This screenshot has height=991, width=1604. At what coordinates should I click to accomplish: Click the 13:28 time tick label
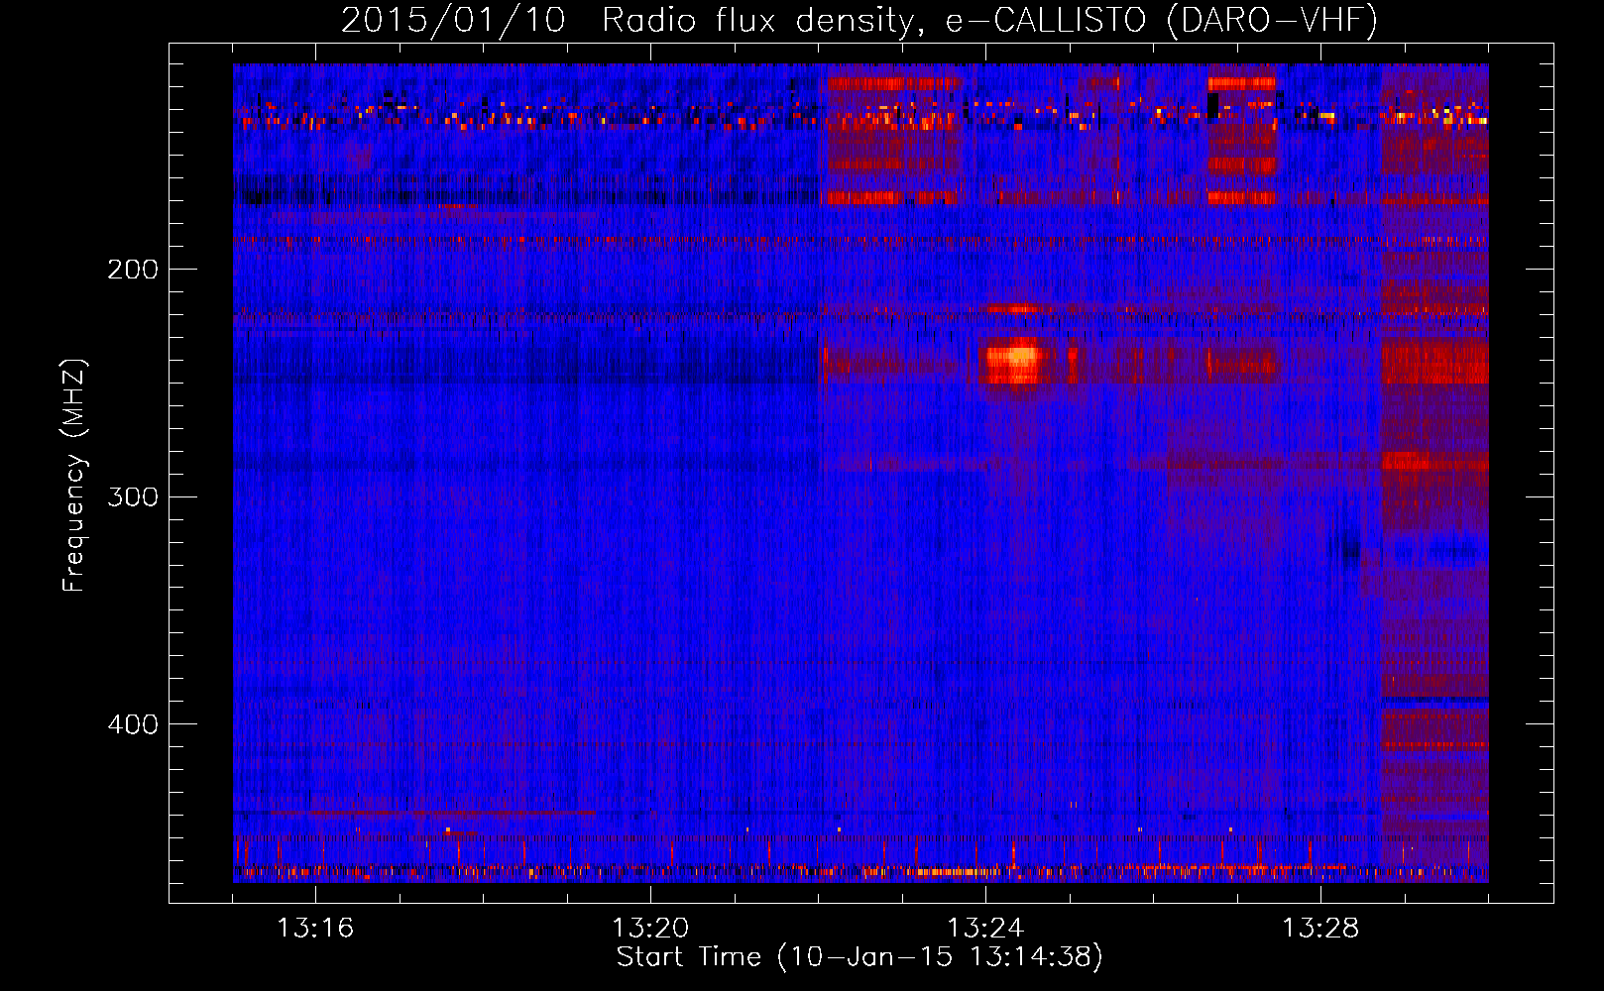1320,929
